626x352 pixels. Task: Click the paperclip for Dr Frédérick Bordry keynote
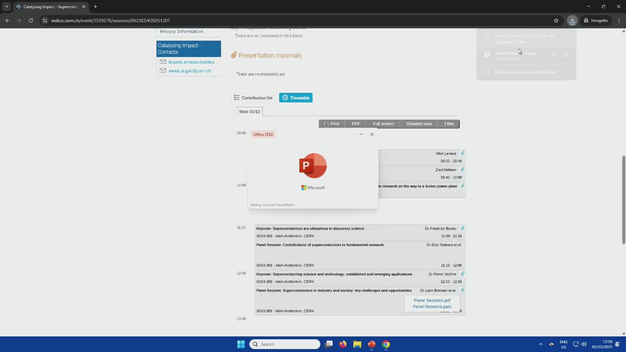[x=462, y=228]
